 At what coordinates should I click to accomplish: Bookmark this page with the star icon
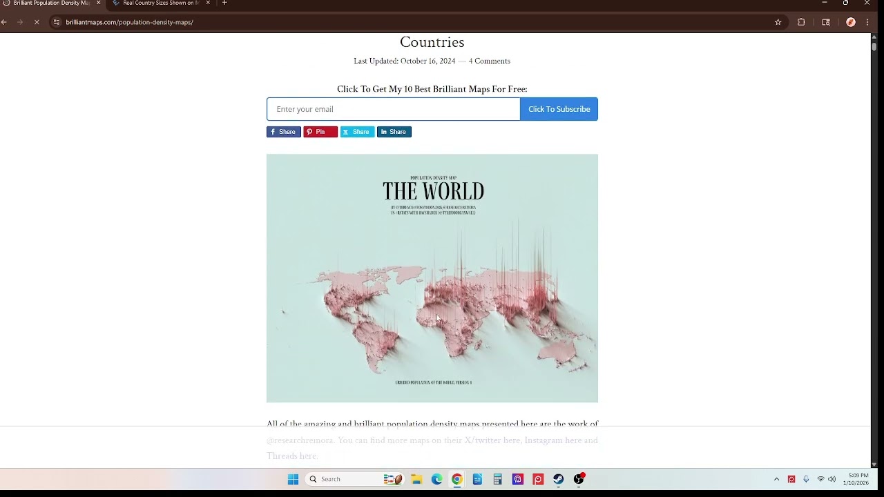point(778,22)
